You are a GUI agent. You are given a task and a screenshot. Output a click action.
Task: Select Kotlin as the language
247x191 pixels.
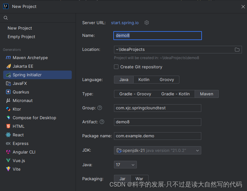pos(144,80)
